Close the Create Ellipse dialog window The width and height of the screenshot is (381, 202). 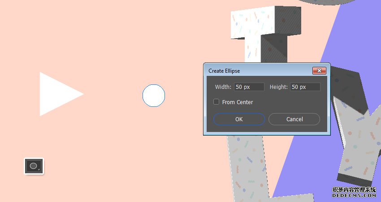pyautogui.click(x=319, y=71)
